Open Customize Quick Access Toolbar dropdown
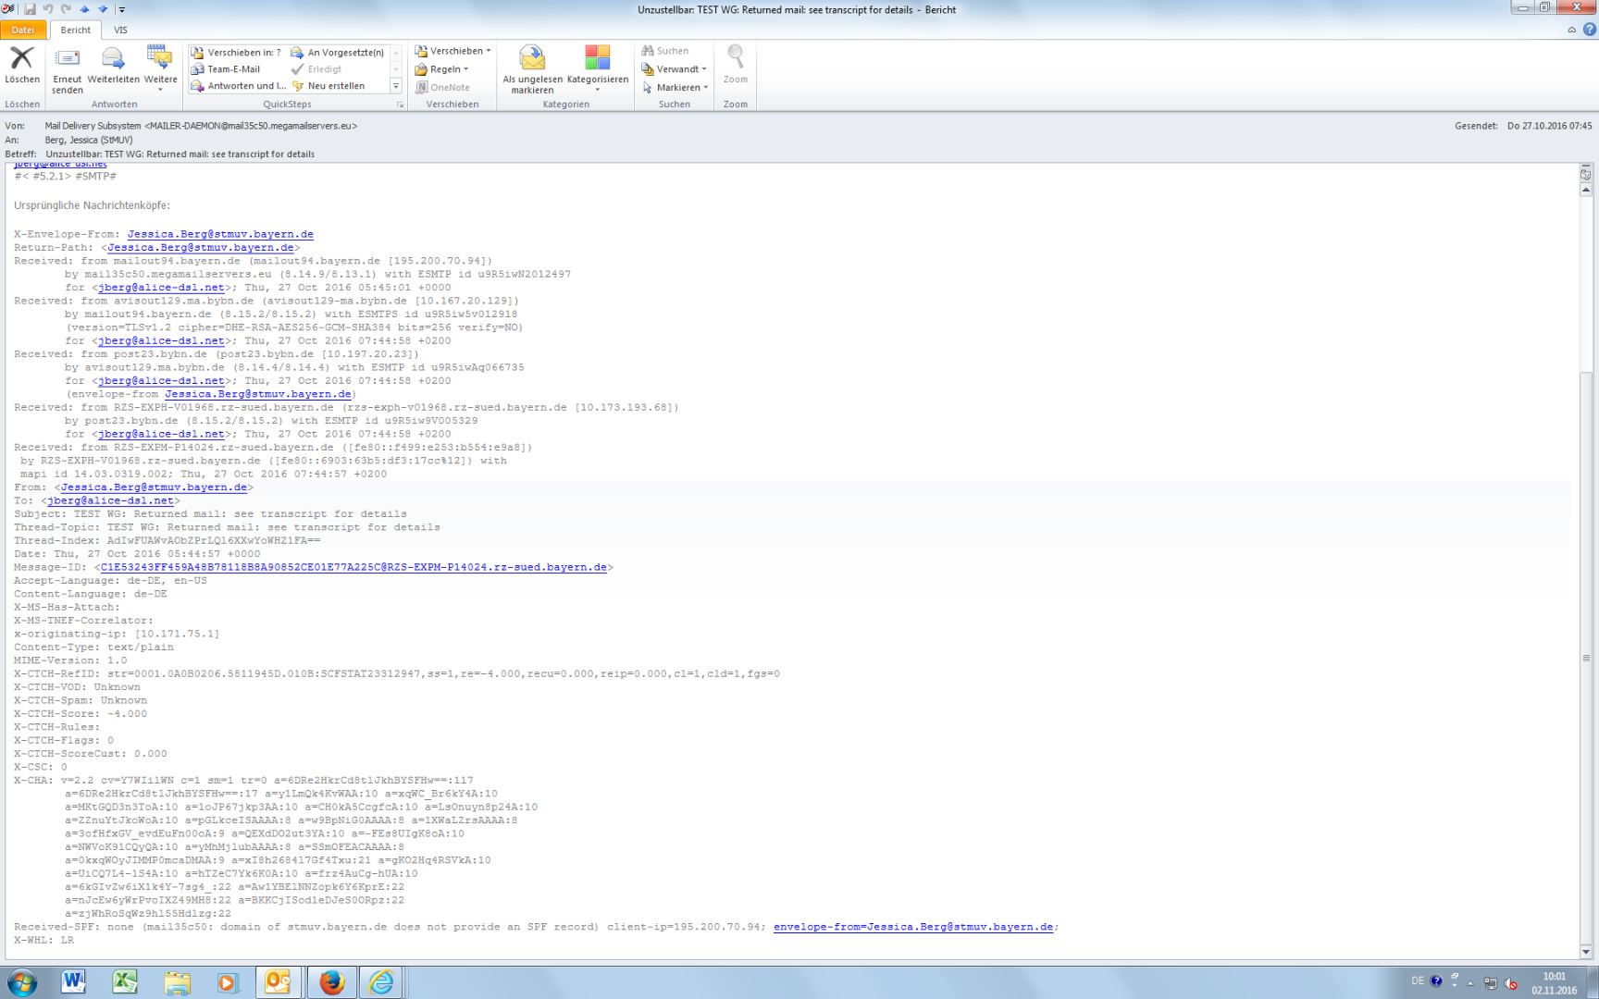 pos(122,9)
